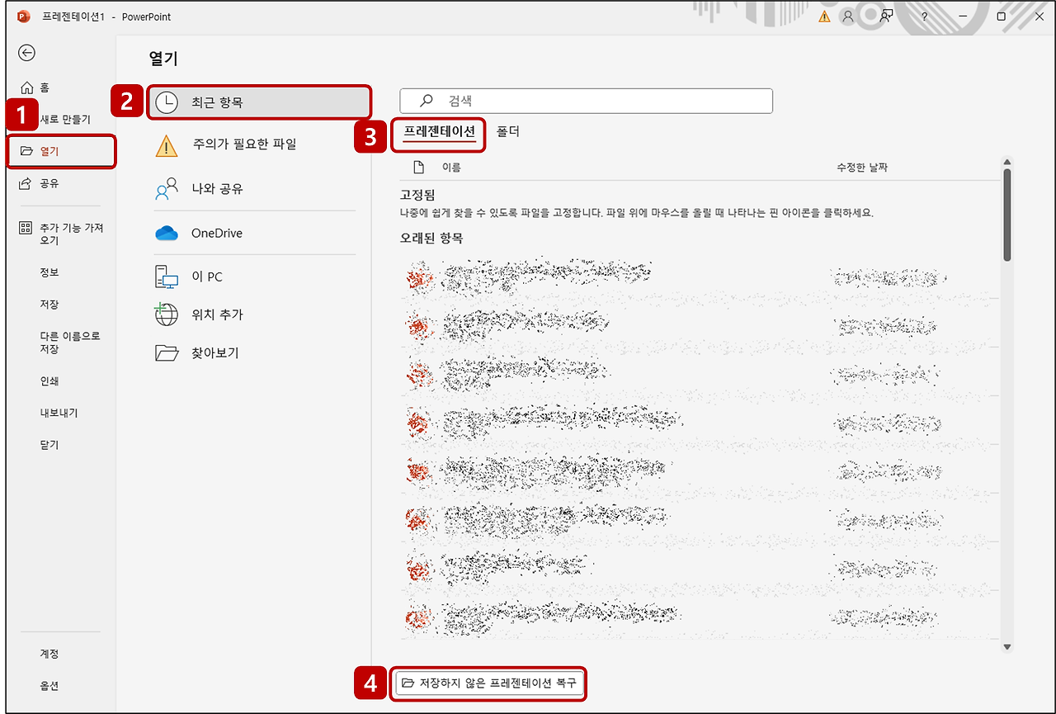Open the 공유 option in sidebar

pyautogui.click(x=40, y=183)
